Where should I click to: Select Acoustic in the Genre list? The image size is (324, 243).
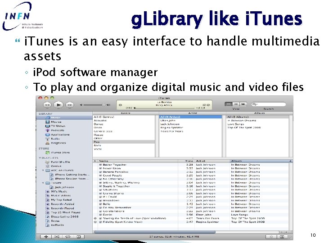(124, 121)
